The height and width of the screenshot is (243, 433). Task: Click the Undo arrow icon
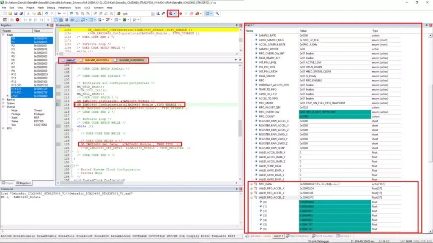[47, 13]
